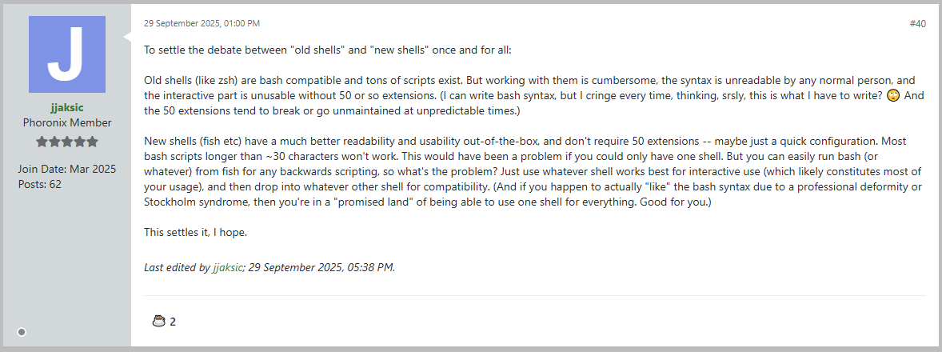Viewport: 942px width, 352px height.
Task: Click the offline status circle indicator
Action: click(x=22, y=332)
